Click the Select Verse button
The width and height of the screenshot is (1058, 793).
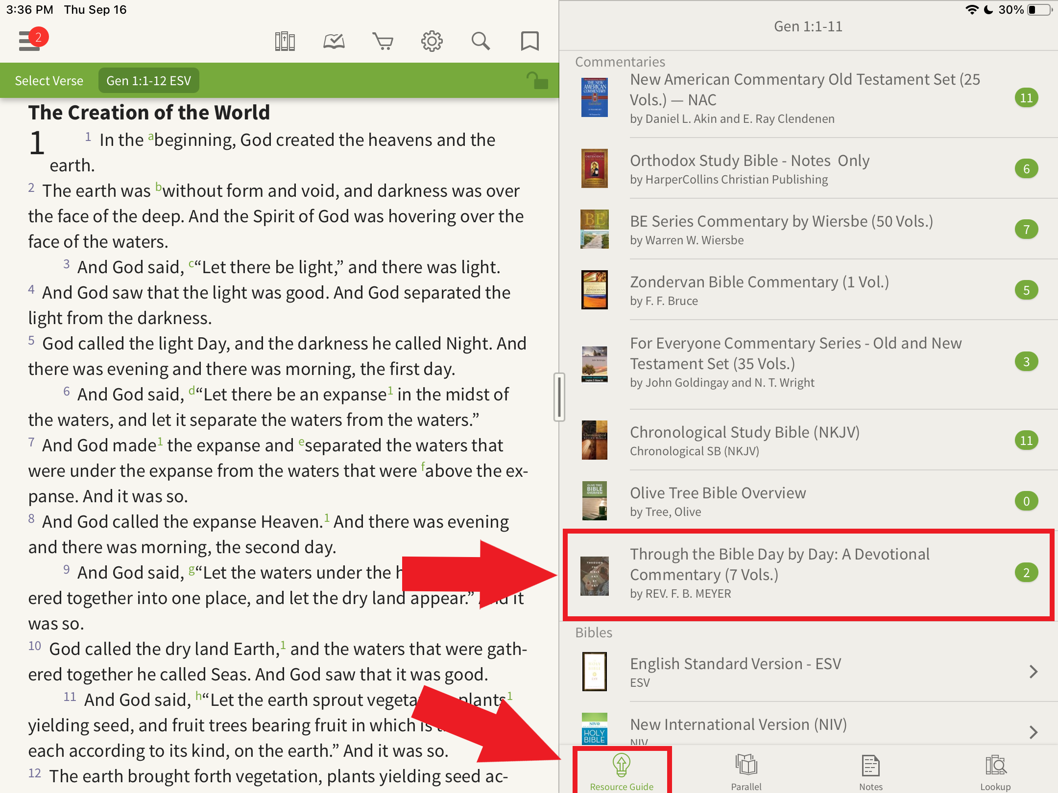[x=49, y=81]
